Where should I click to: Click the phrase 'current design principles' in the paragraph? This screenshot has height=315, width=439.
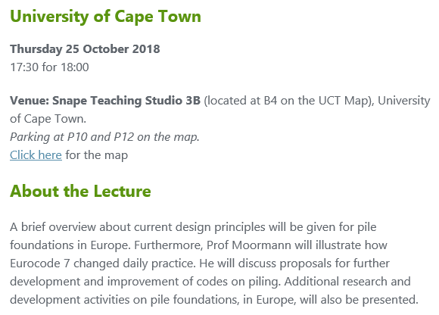pyautogui.click(x=200, y=227)
